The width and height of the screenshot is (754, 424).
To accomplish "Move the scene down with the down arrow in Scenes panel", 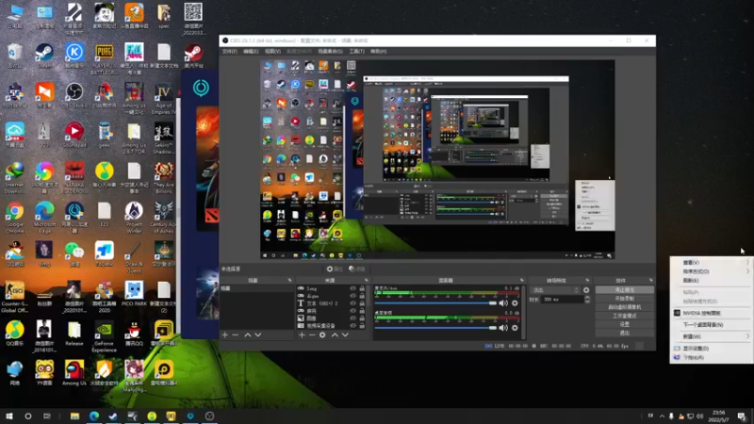I will tap(258, 334).
